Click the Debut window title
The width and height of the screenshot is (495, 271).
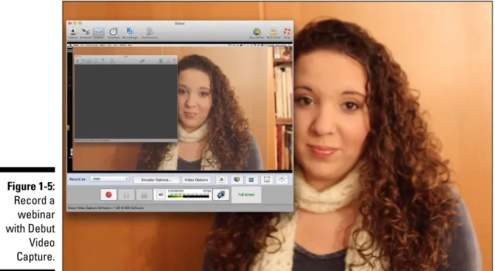tap(180, 24)
